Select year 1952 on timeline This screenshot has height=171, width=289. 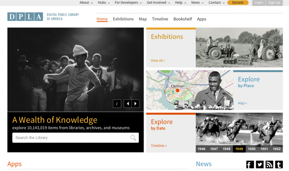pos(276,149)
